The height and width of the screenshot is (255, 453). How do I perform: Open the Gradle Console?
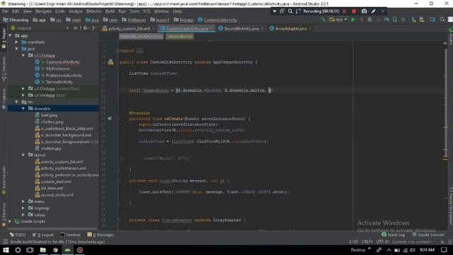click(428, 234)
